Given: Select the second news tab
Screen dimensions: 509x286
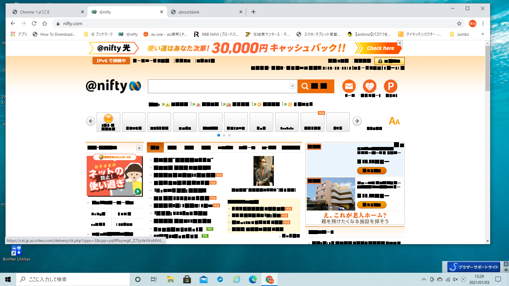Looking at the screenshot, I should [172, 148].
